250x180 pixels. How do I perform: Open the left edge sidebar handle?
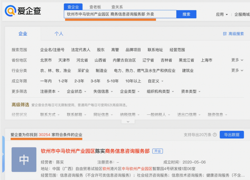tap(3, 154)
